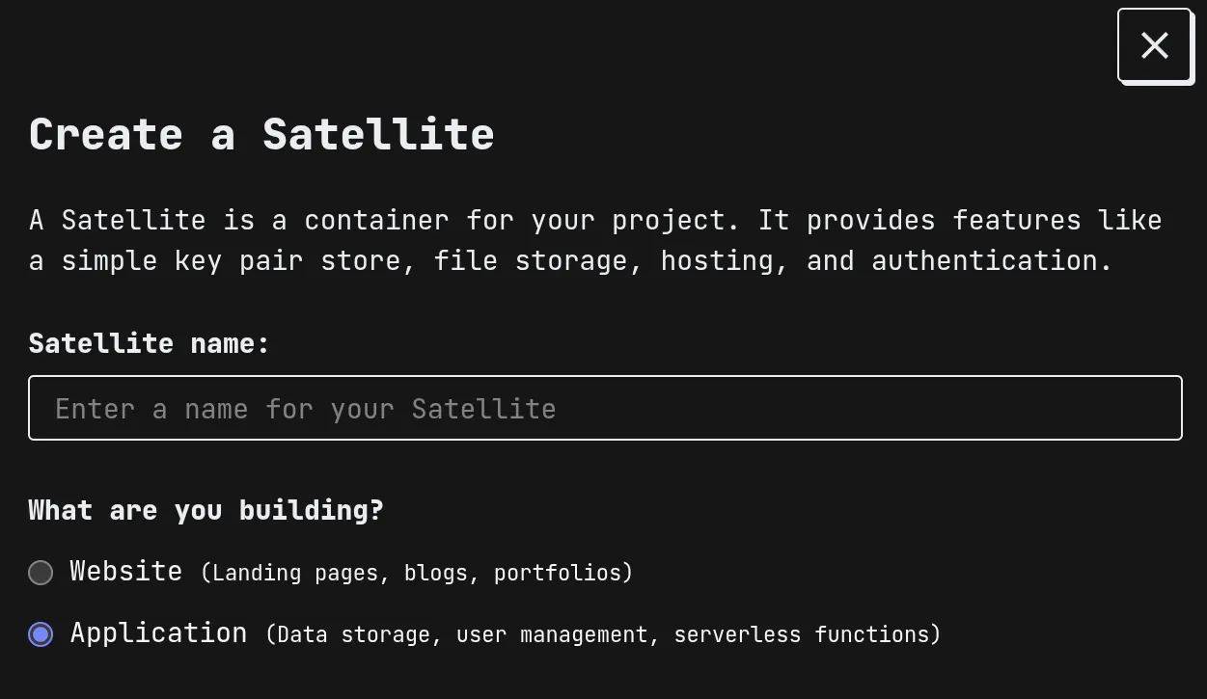This screenshot has width=1207, height=699.
Task: Choose the Application radio button
Action: tap(41, 633)
